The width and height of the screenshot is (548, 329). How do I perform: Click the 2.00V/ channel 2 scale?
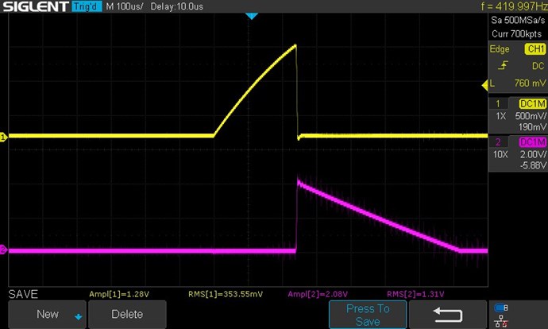coord(533,154)
